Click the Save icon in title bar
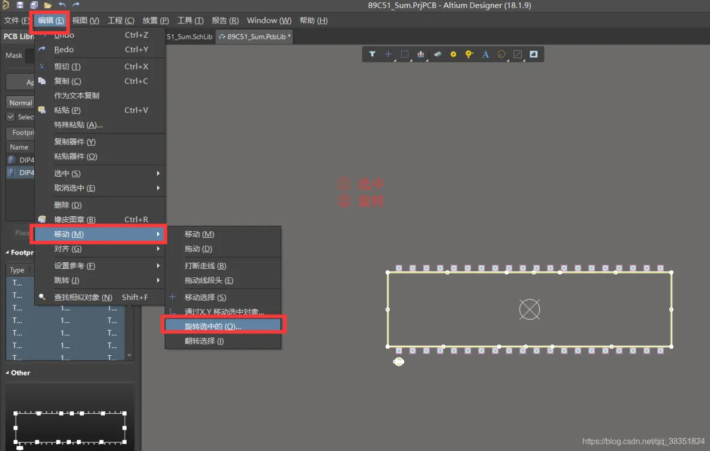 pyautogui.click(x=20, y=5)
